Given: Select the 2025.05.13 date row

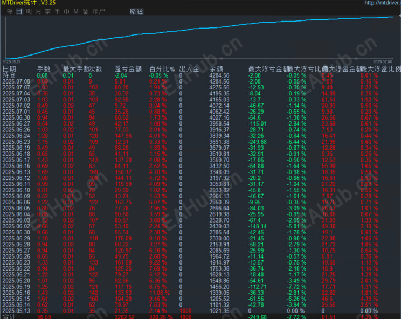Looking at the screenshot, I should point(16,310).
